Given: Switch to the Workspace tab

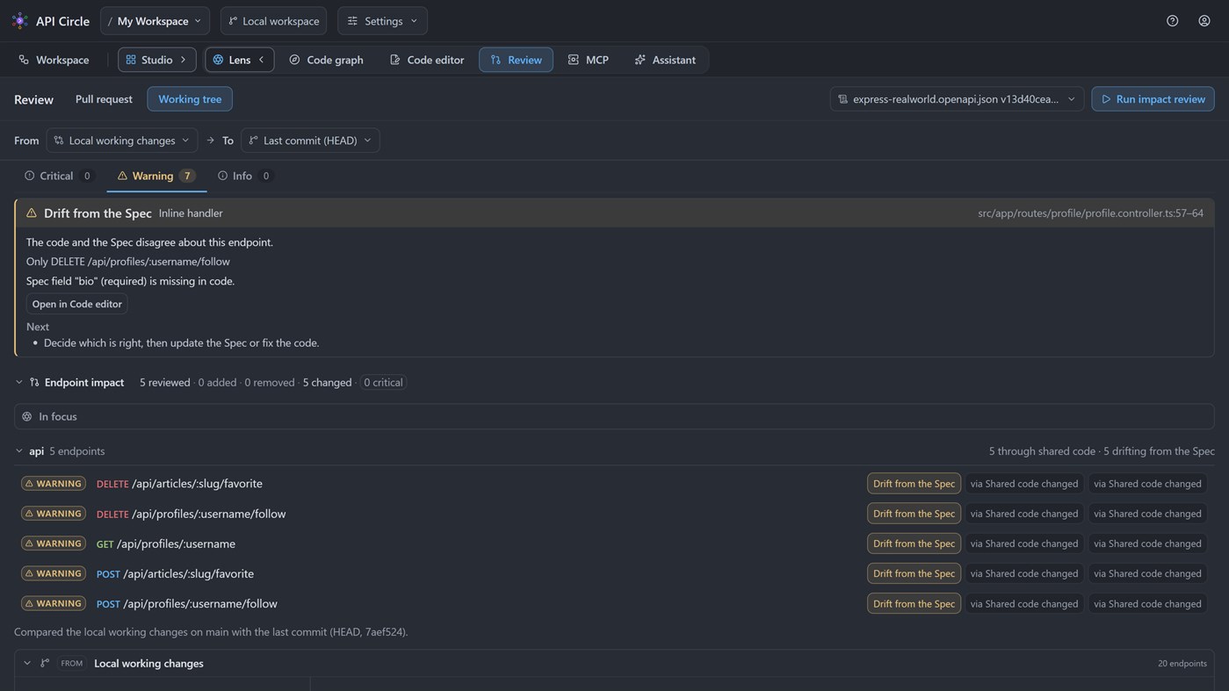Looking at the screenshot, I should tap(54, 60).
